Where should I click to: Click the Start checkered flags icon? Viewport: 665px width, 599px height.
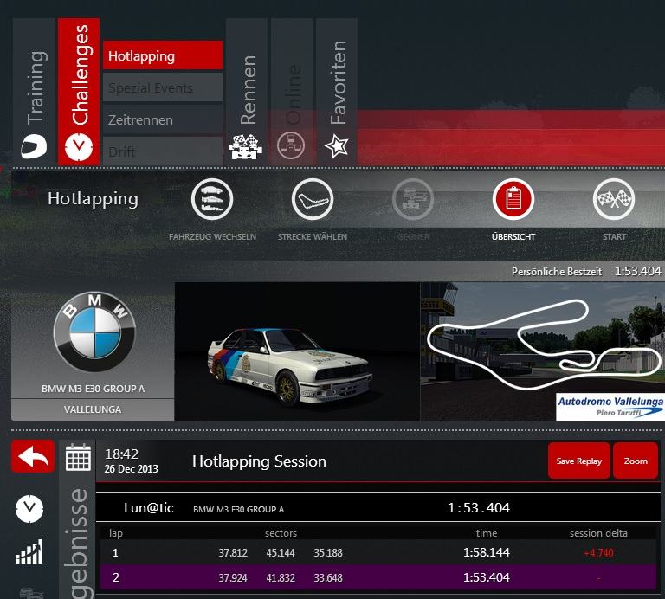tap(614, 199)
